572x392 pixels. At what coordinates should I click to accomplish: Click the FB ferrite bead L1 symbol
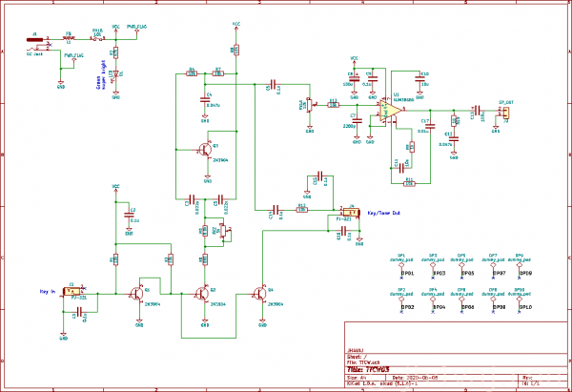[x=68, y=41]
